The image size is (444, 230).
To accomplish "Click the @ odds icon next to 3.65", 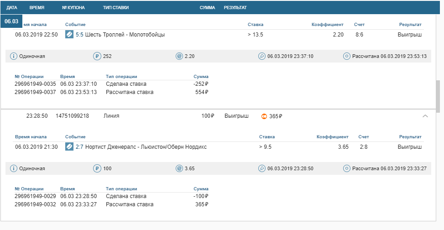I will pyautogui.click(x=179, y=169).
